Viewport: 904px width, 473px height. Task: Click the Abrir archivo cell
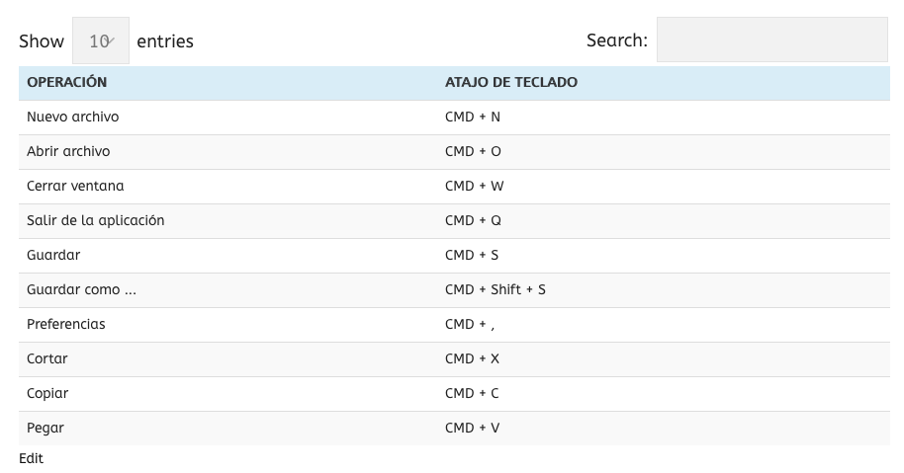69,151
